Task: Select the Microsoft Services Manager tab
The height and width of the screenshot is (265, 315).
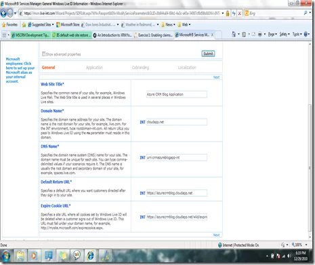Action: [x=192, y=35]
